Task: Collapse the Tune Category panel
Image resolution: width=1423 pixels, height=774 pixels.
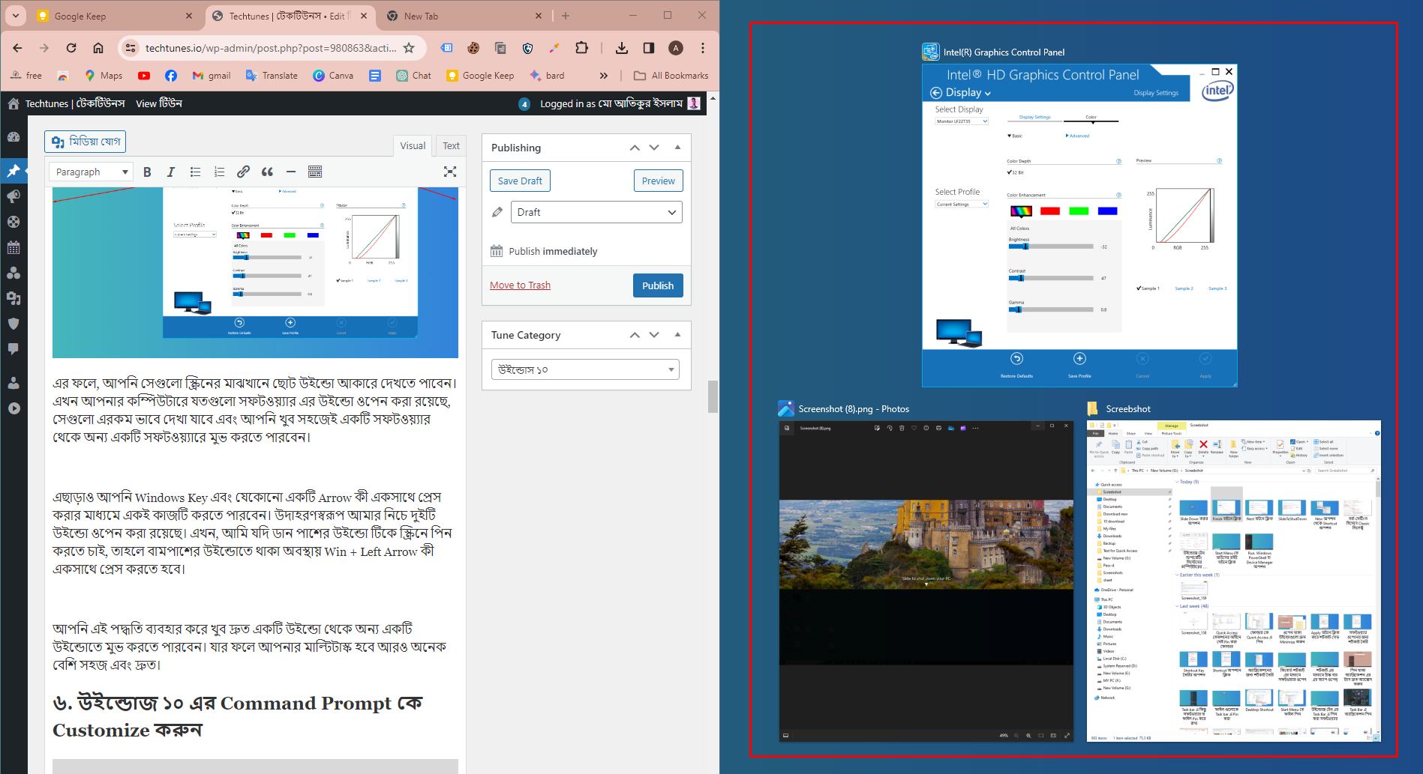Action: coord(677,335)
